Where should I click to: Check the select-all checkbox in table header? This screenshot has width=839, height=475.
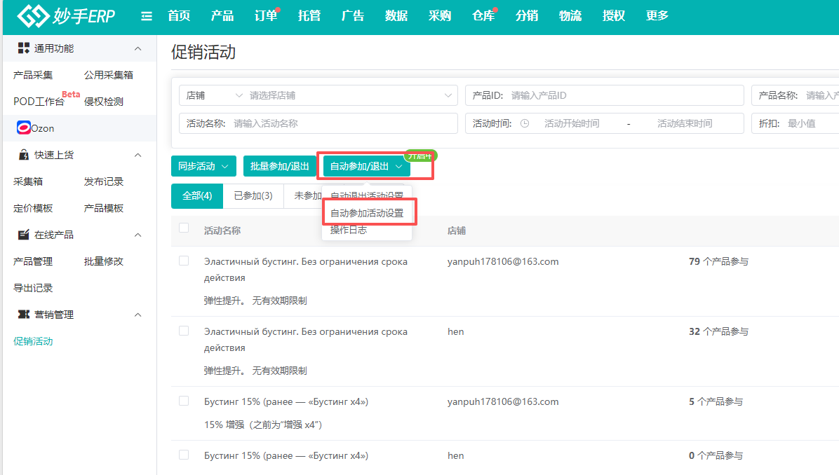[184, 228]
